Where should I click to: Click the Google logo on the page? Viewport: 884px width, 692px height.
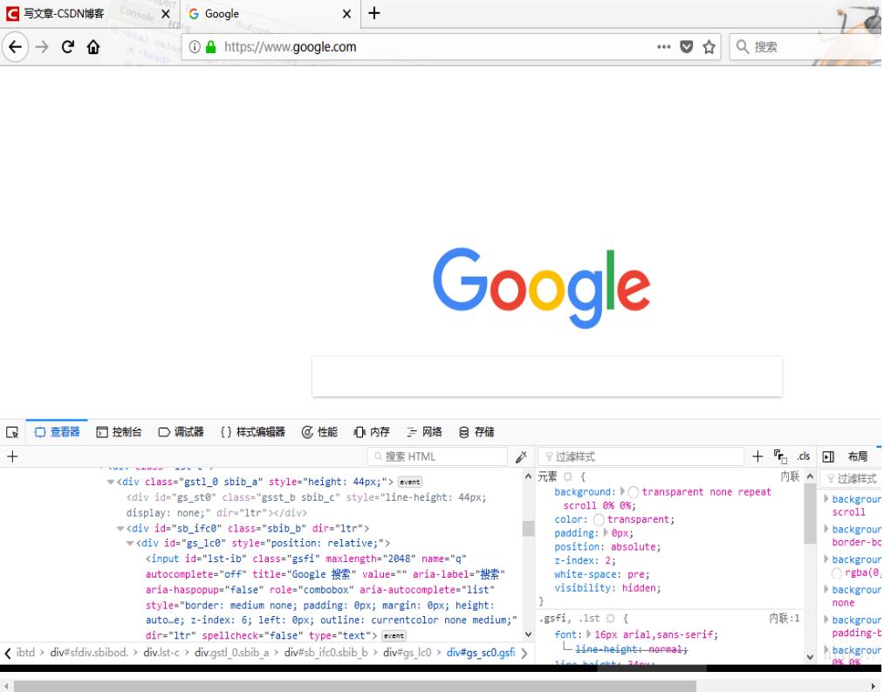click(541, 287)
